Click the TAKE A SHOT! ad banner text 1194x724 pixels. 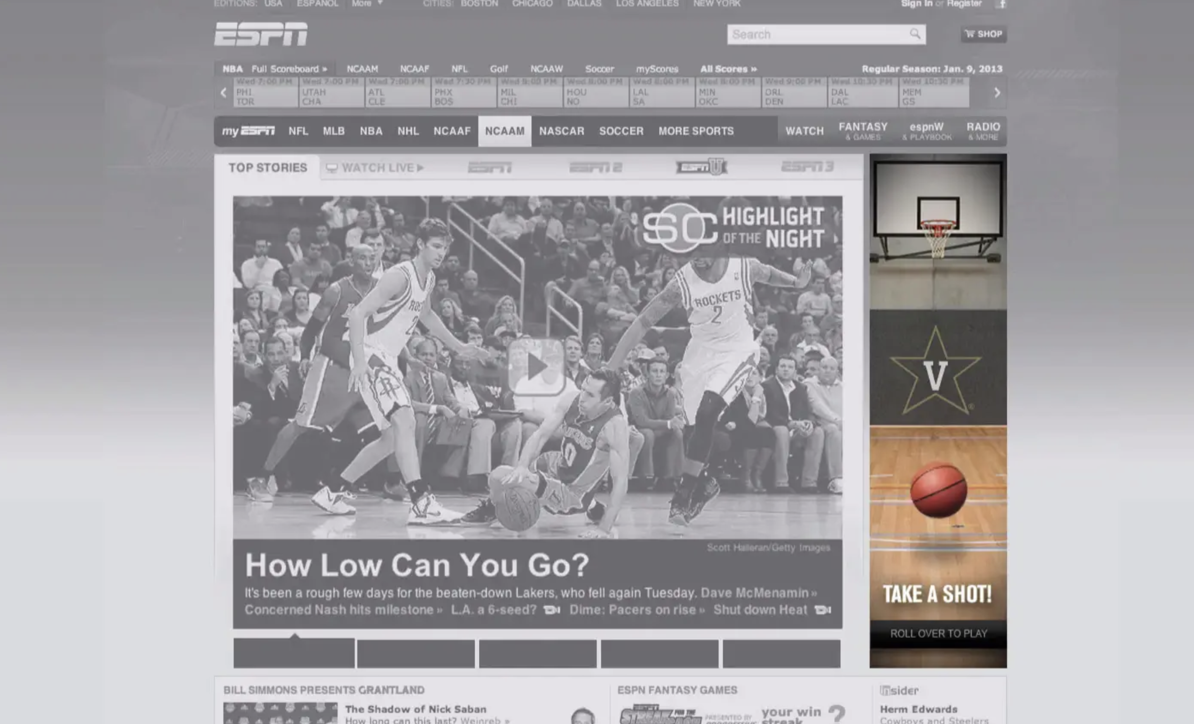click(x=937, y=594)
